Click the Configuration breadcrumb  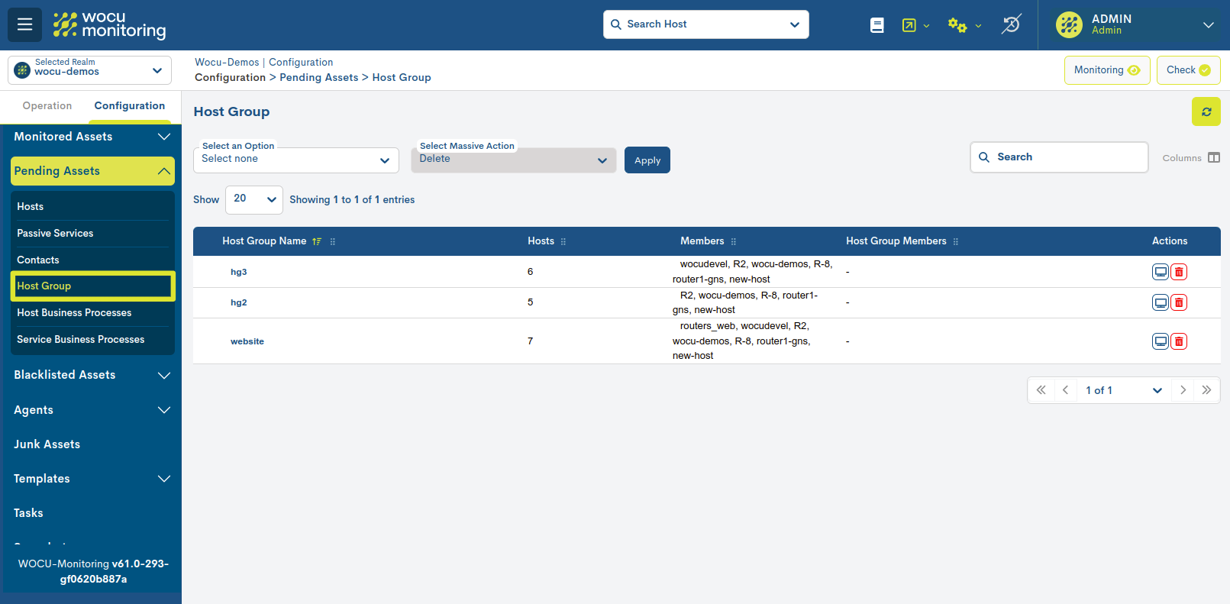point(230,78)
